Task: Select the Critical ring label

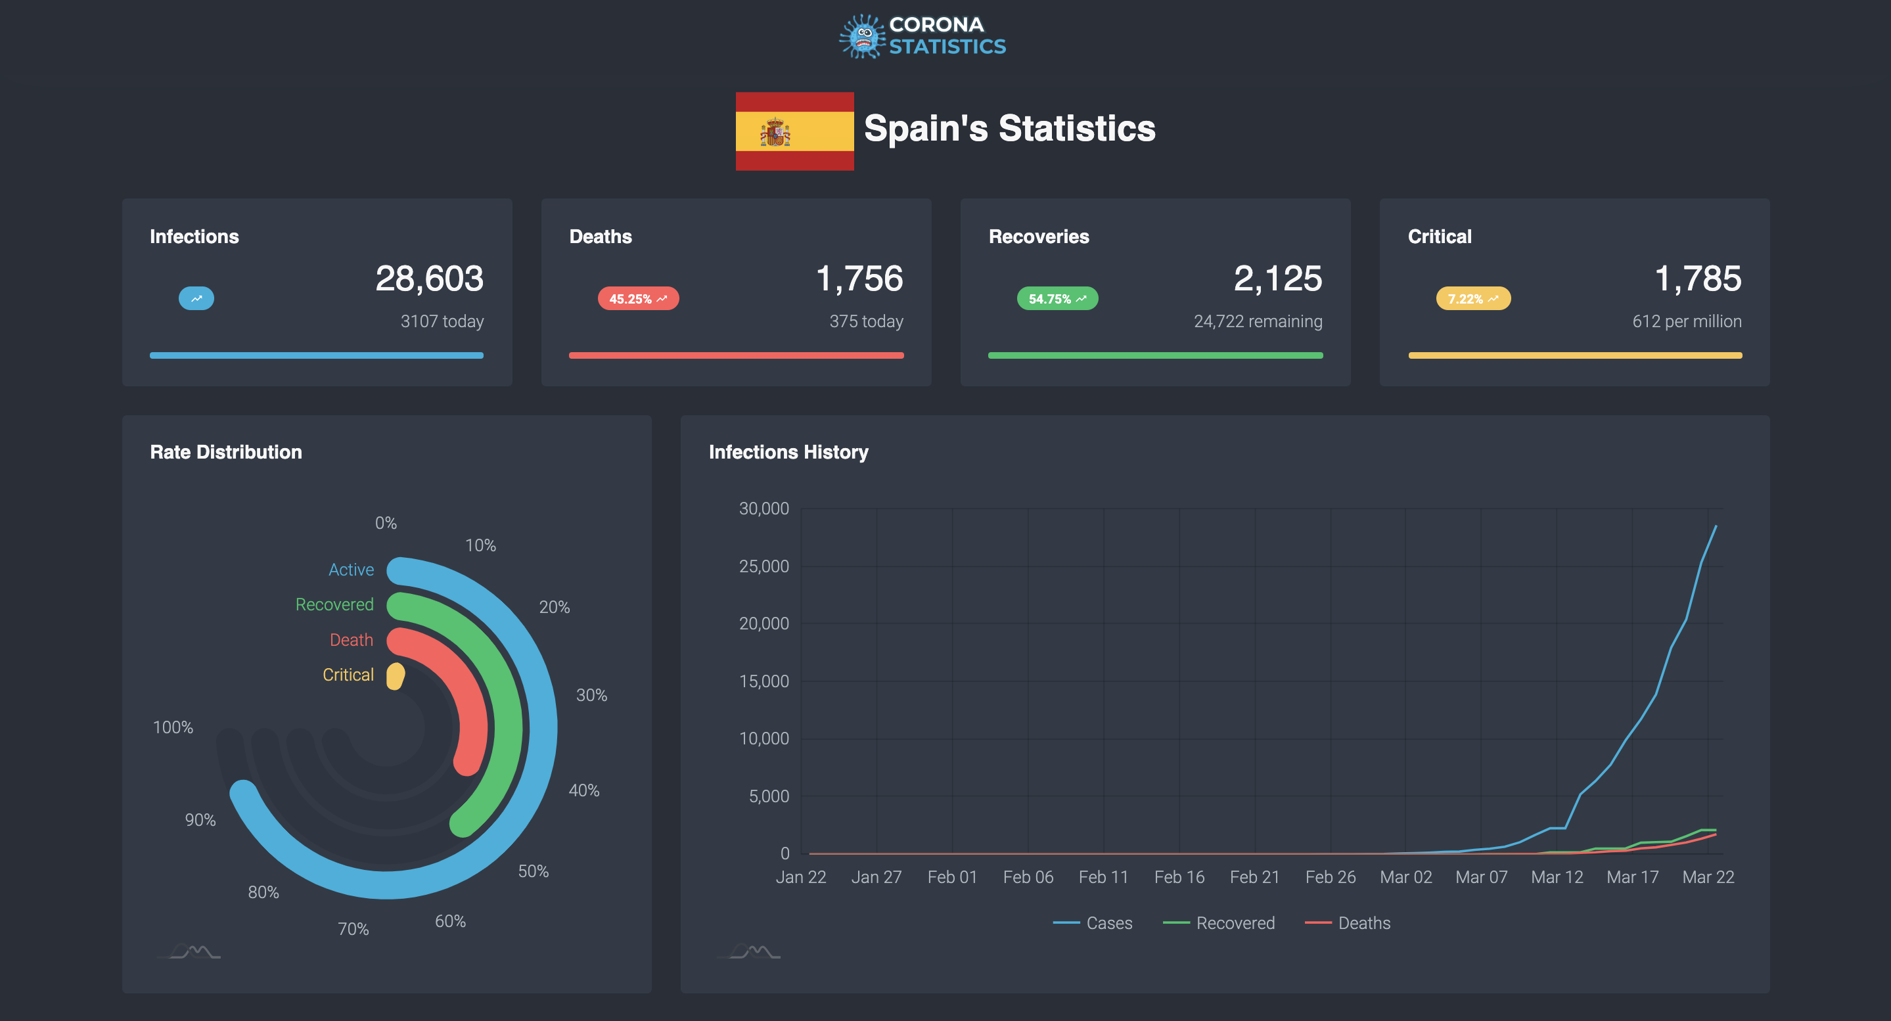Action: pyautogui.click(x=347, y=674)
